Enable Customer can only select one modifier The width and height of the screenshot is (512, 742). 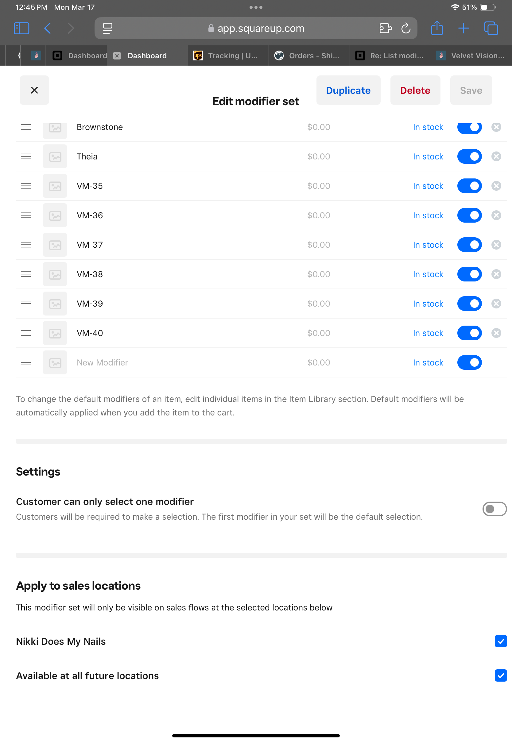[495, 509]
